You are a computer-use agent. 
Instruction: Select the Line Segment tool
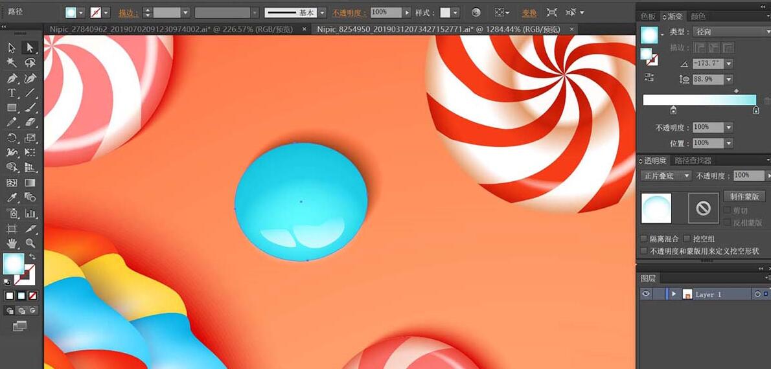[30, 93]
